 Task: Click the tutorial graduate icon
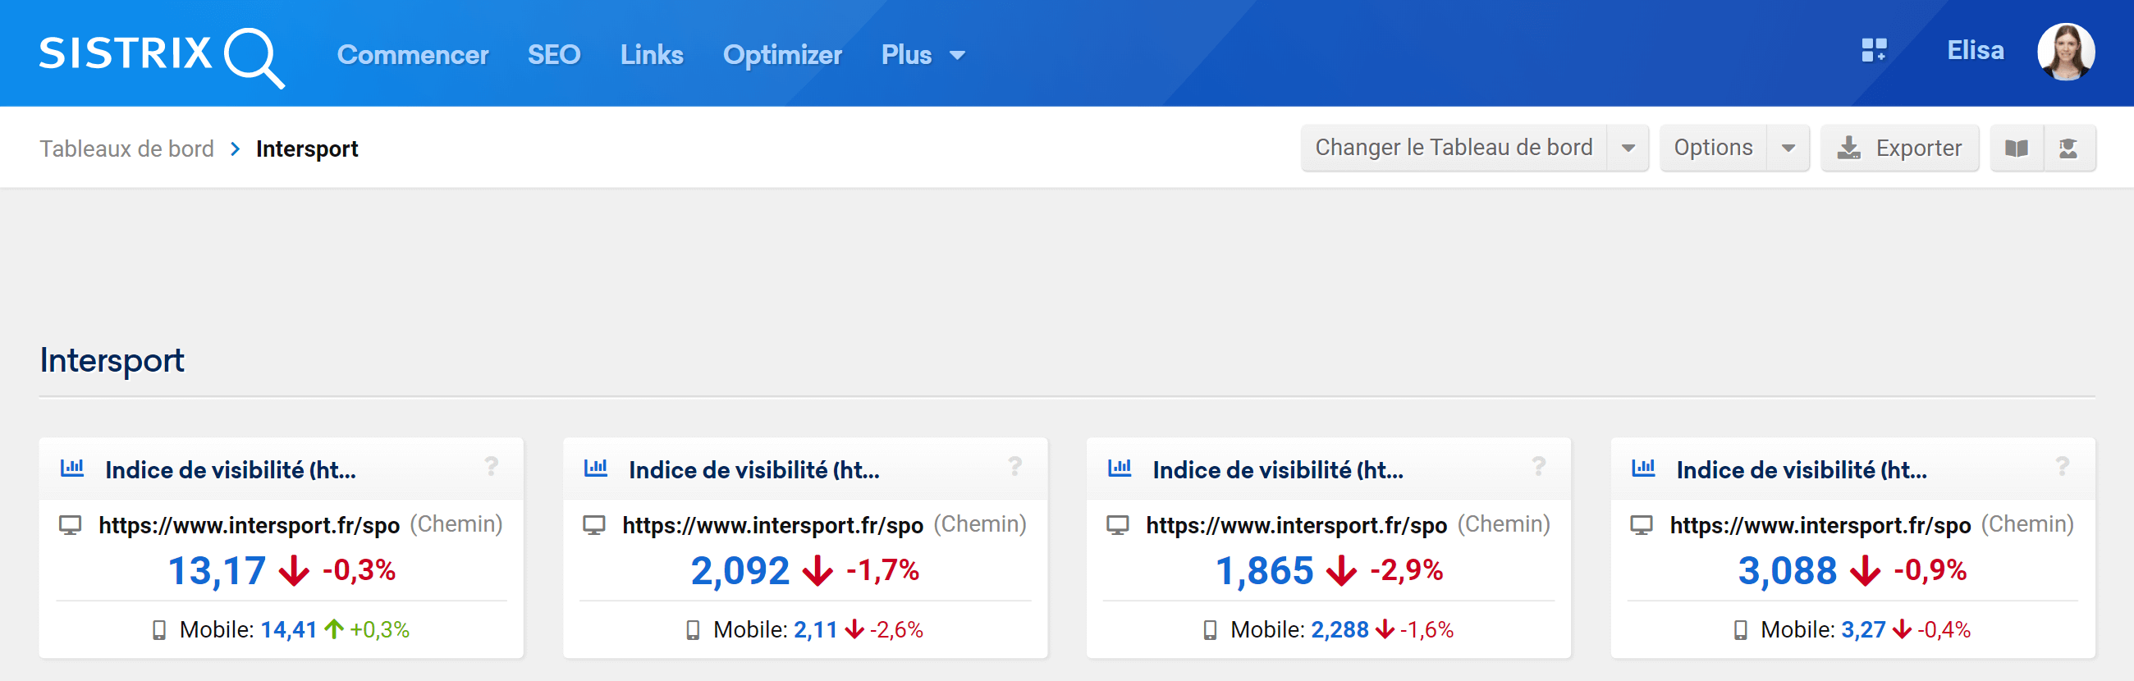(x=2068, y=149)
